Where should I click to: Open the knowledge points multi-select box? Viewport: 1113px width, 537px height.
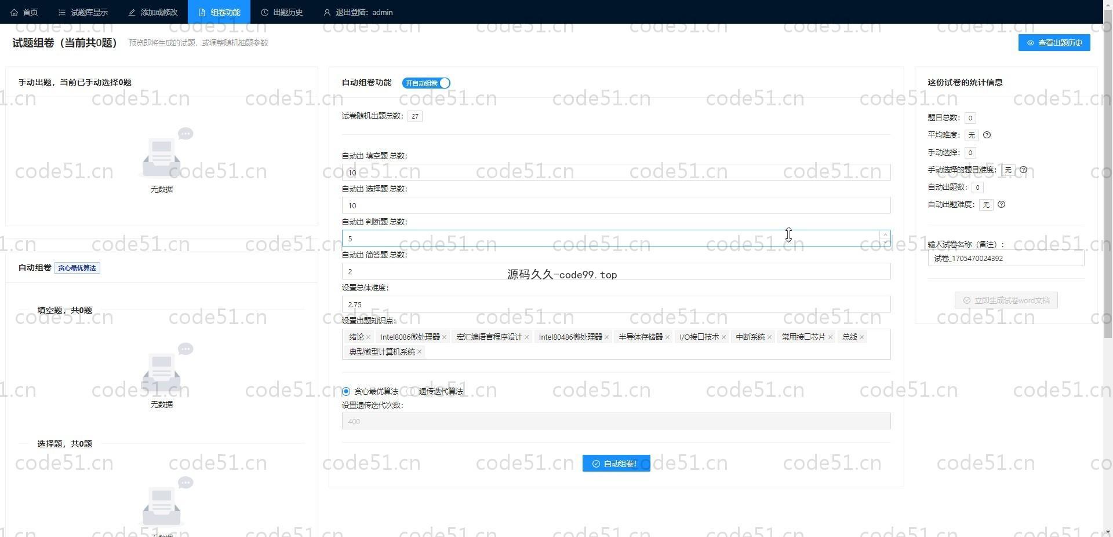tap(616, 344)
